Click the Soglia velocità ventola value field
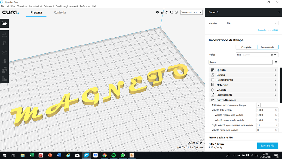282x159 pixels. [x=267, y=125]
